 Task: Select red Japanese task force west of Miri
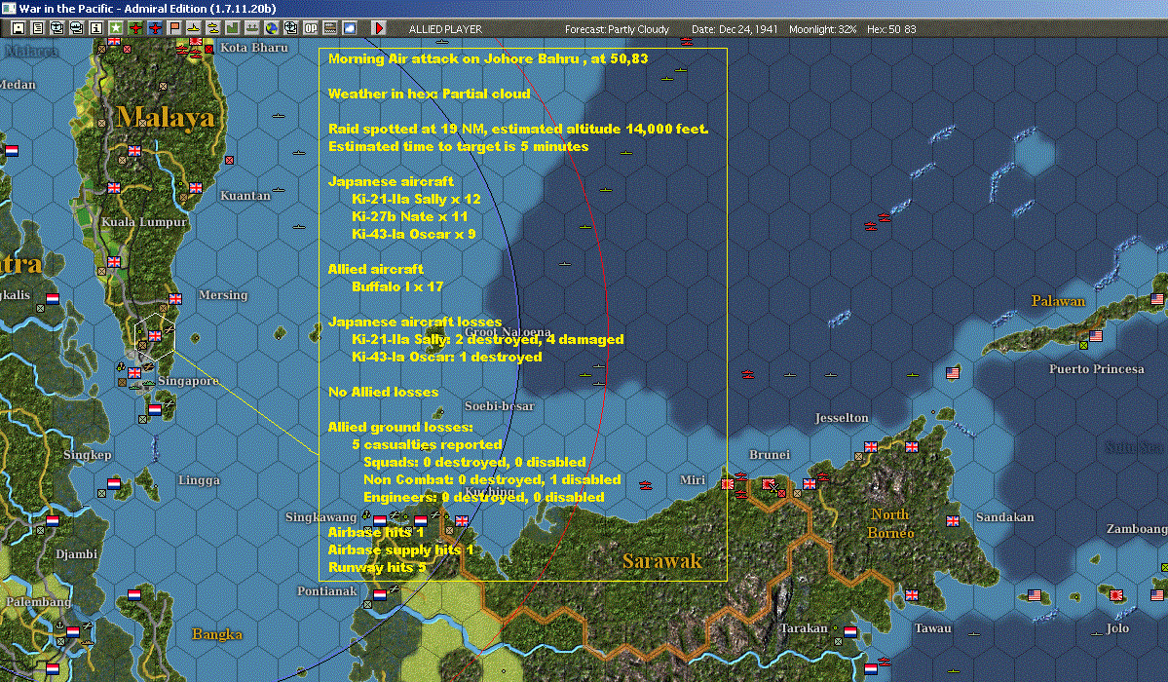point(646,485)
